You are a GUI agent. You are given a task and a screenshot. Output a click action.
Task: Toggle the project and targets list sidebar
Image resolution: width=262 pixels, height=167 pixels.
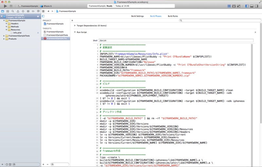coord(43,16)
